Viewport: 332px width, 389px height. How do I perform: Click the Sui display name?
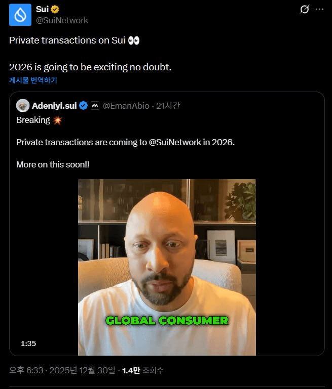[42, 10]
